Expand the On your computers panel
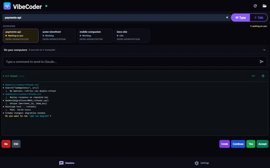 (135, 50)
